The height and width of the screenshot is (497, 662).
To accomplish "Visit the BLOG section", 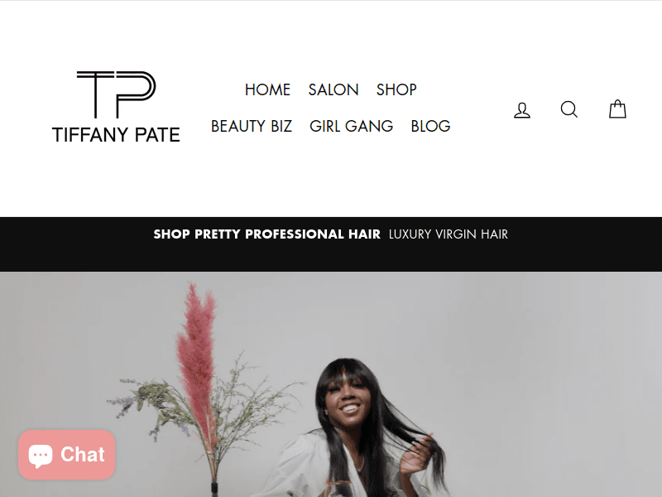I will click(x=430, y=126).
